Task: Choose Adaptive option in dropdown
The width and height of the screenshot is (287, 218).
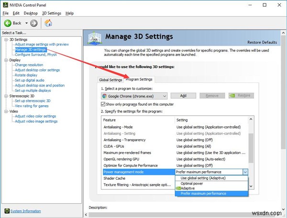Action: click(211, 188)
